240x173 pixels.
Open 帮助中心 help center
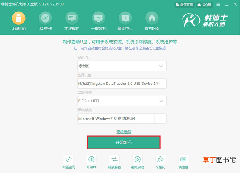pyautogui.click(x=125, y=21)
